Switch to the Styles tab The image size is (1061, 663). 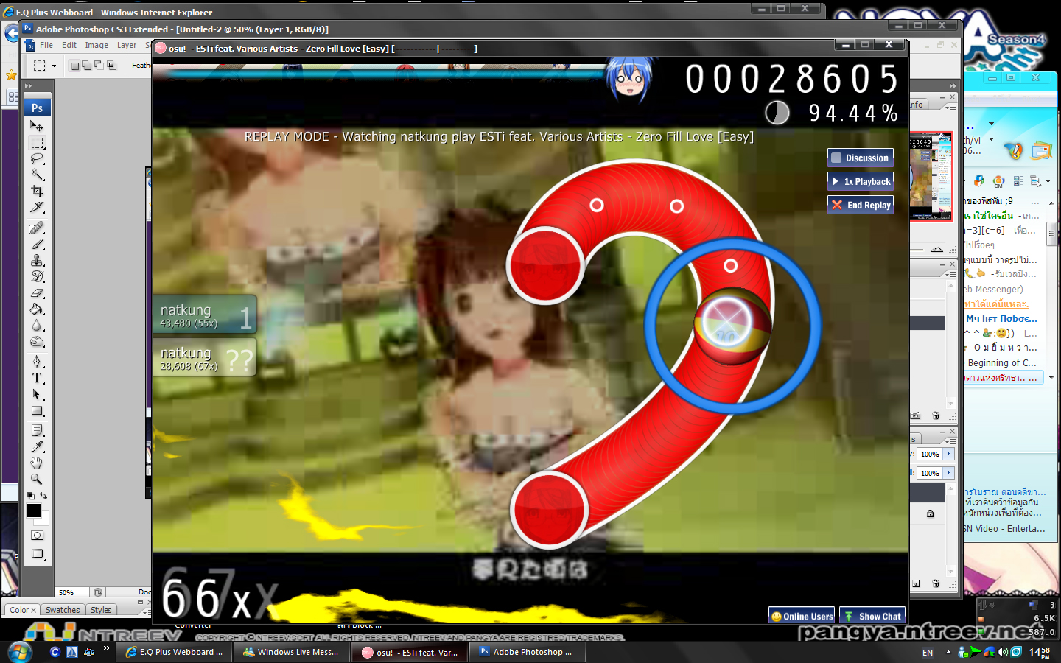(x=101, y=610)
